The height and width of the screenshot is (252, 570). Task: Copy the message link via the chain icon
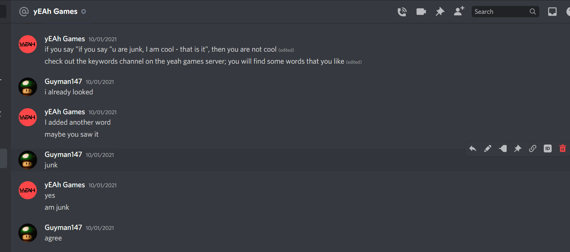coord(533,149)
